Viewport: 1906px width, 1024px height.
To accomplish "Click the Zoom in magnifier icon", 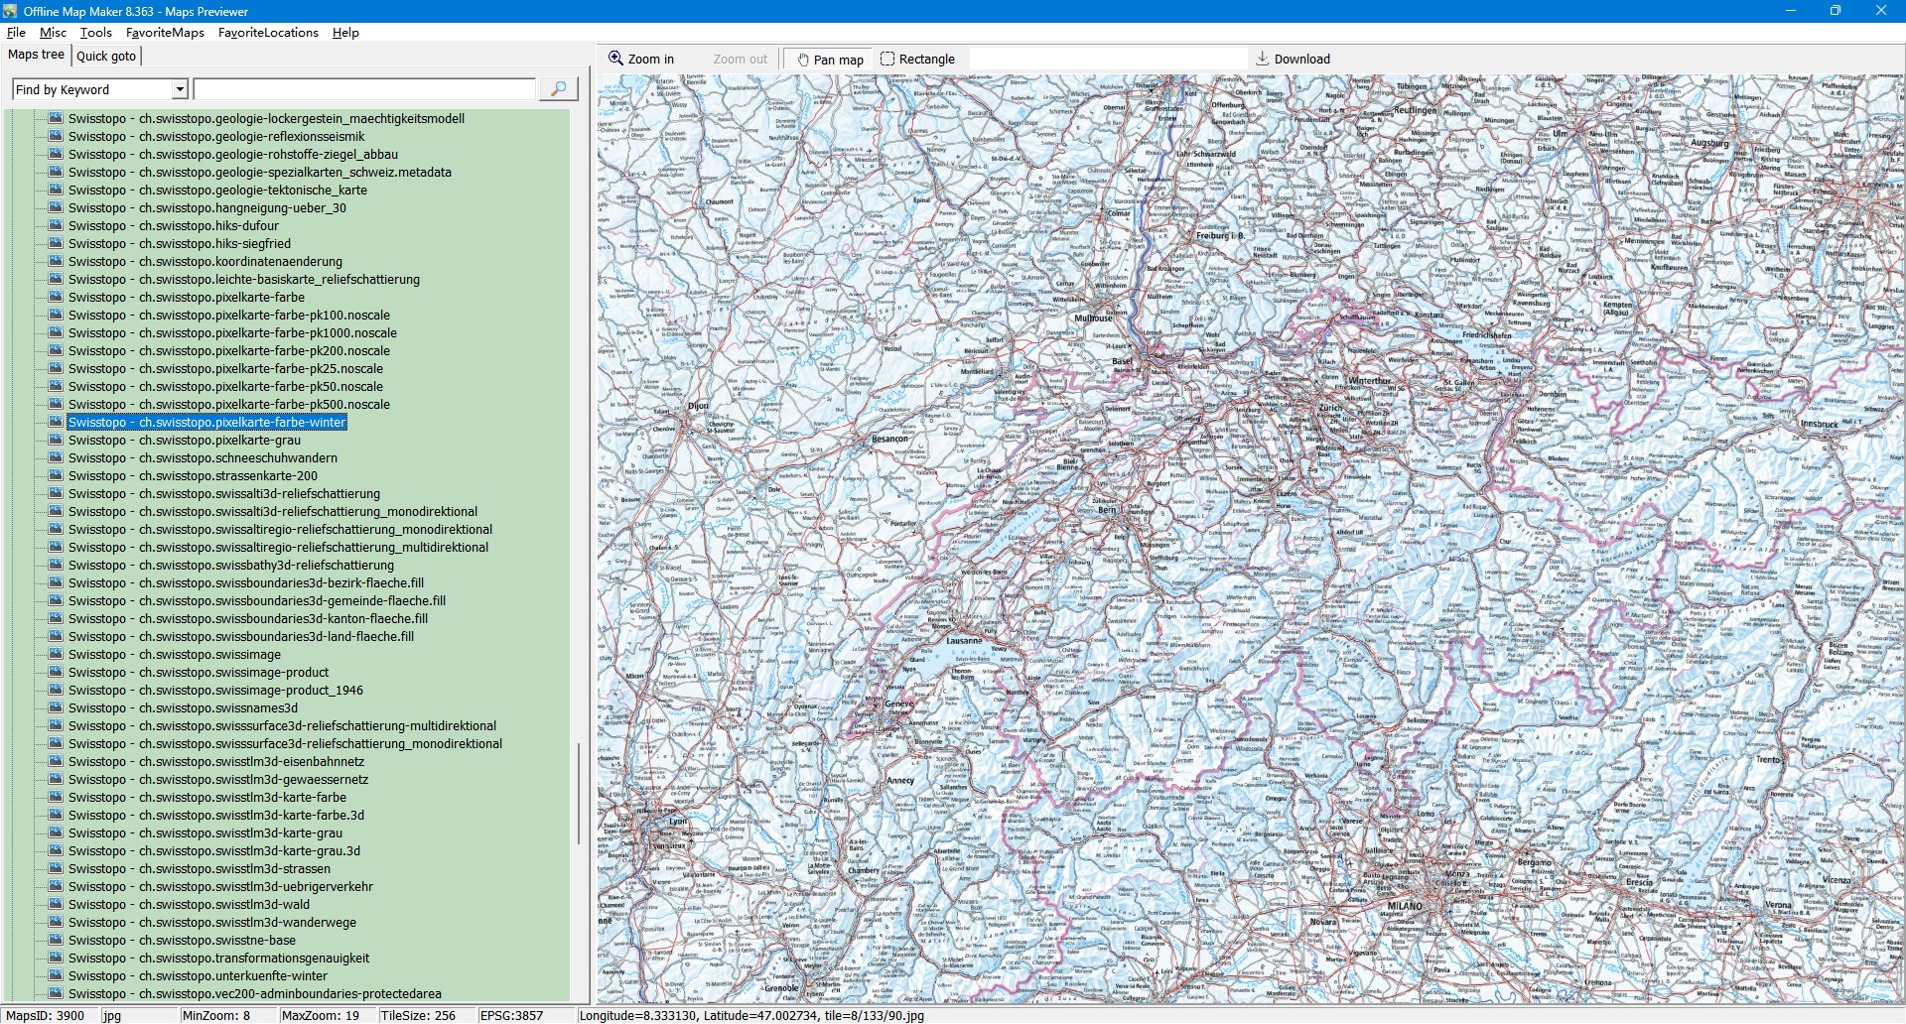I will click(x=616, y=59).
